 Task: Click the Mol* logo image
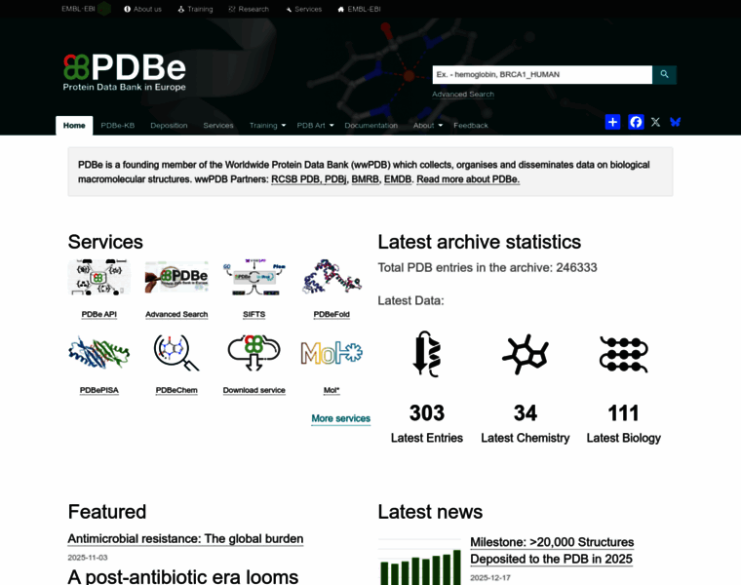point(331,353)
